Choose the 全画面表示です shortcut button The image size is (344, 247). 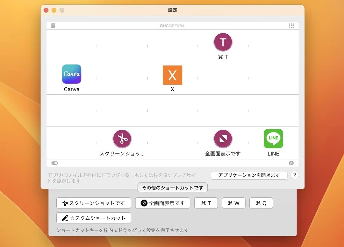coord(162,203)
